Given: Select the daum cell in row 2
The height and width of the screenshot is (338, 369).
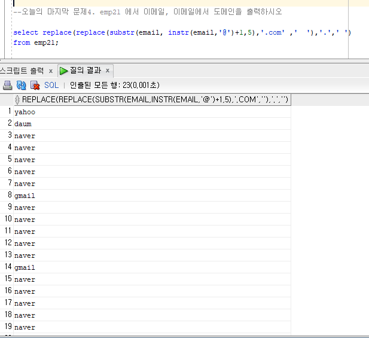Looking at the screenshot, I should point(153,124).
